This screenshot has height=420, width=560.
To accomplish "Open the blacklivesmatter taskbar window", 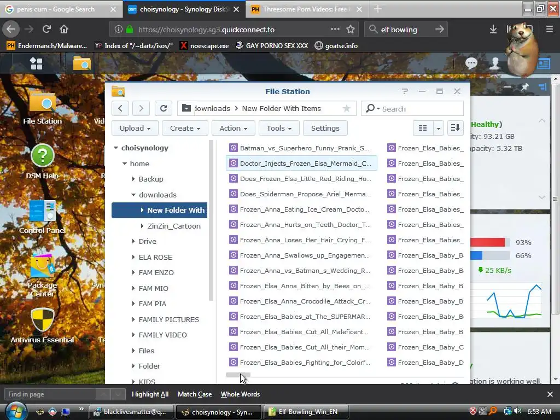I will point(131,412).
